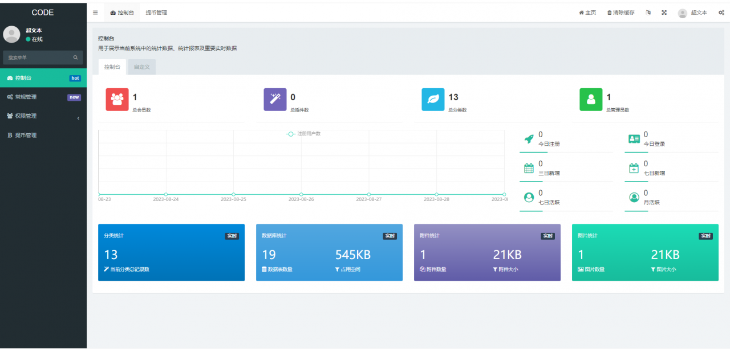
Task: Go to 主页 home link
Action: [x=587, y=13]
